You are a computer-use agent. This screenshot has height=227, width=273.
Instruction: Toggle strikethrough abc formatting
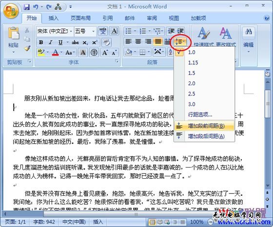(x=75, y=42)
